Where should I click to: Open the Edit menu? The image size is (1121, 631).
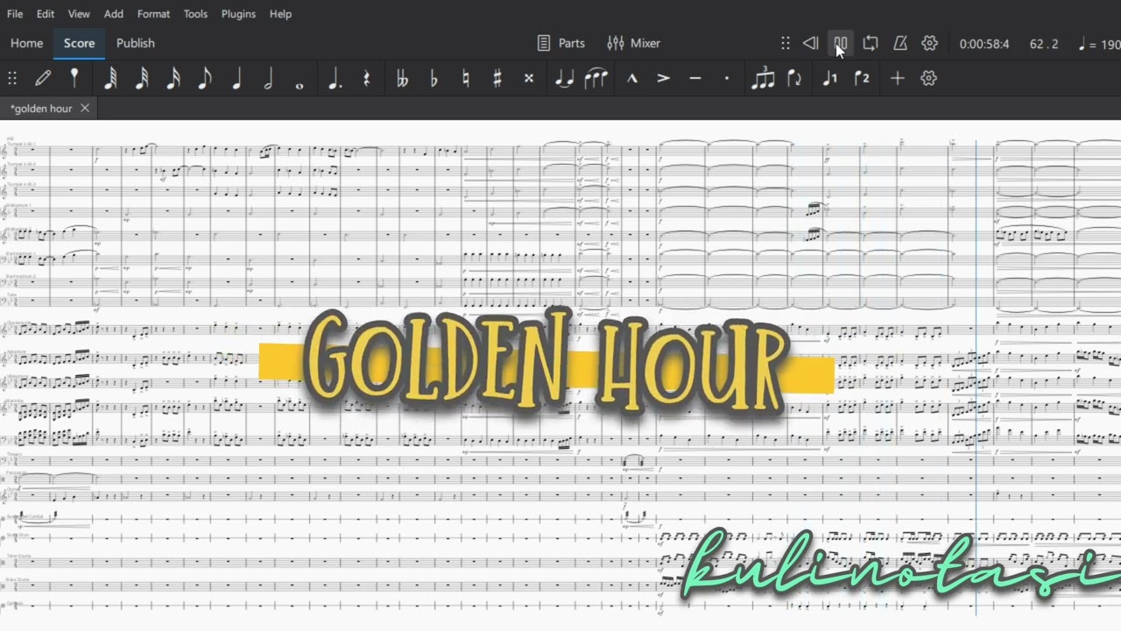coord(46,14)
